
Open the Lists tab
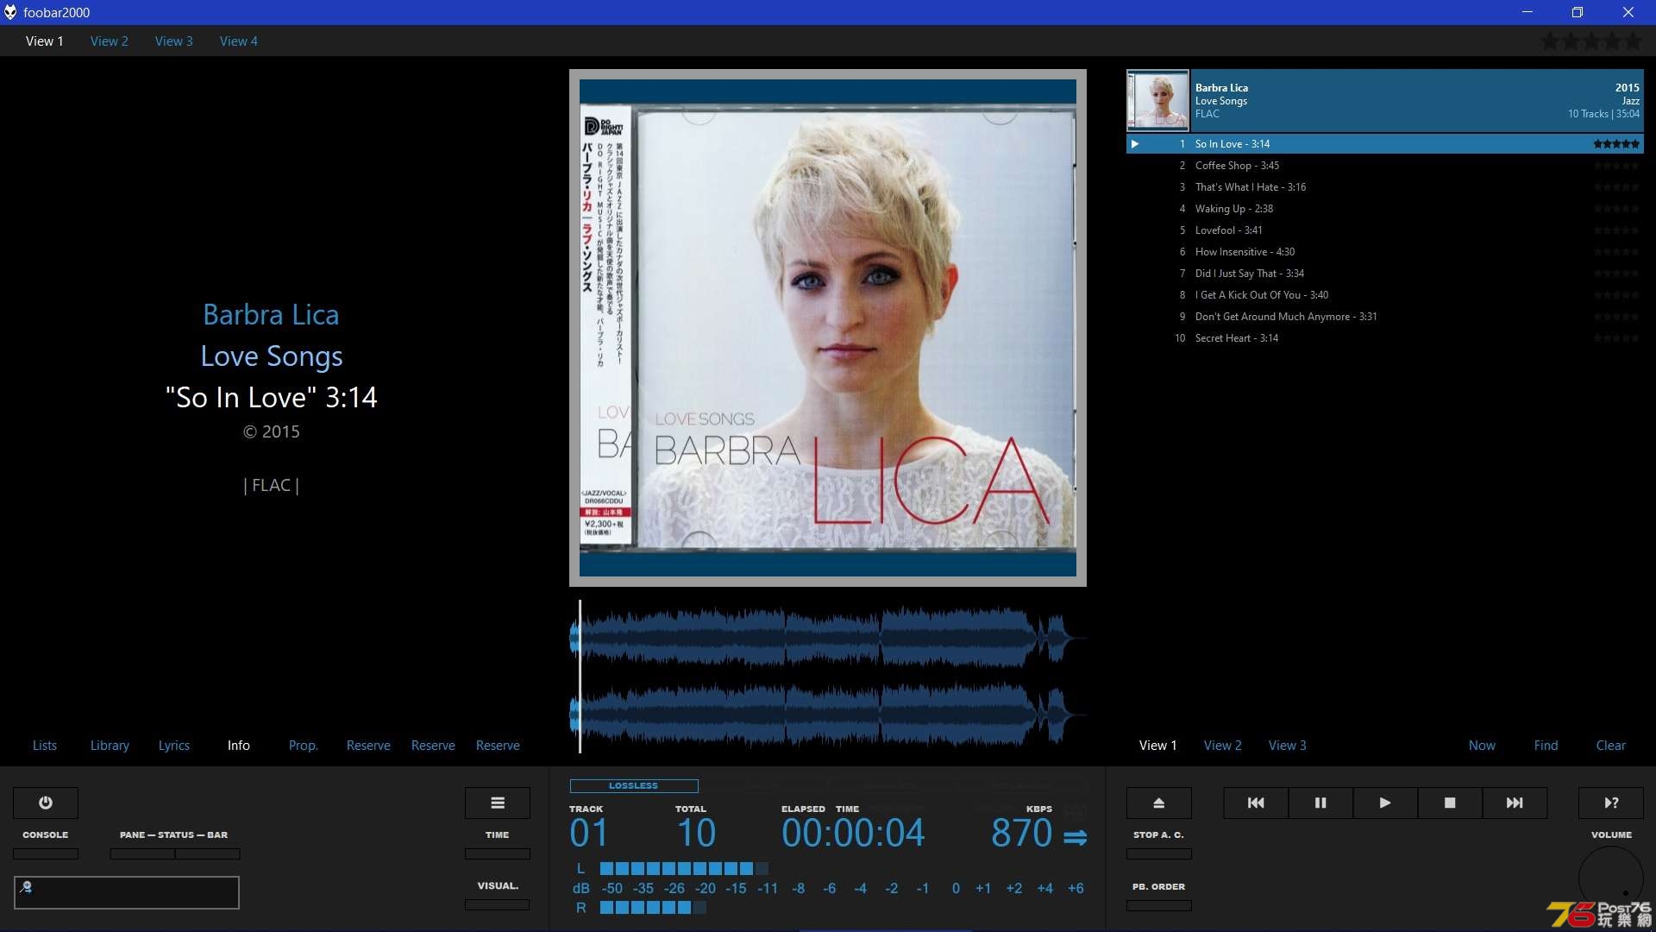coord(45,745)
